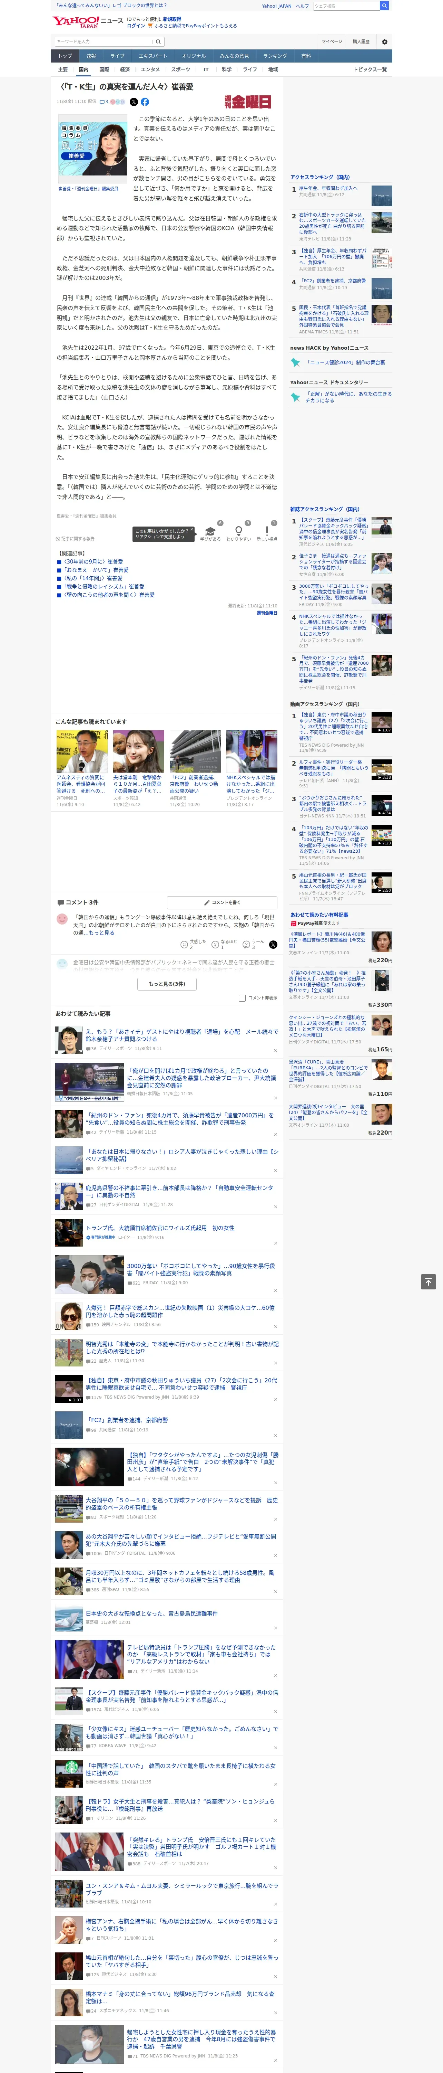This screenshot has width=443, height=2073.
Task: Click the わかりやすい lightbulb reaction icon
Action: click(x=239, y=531)
